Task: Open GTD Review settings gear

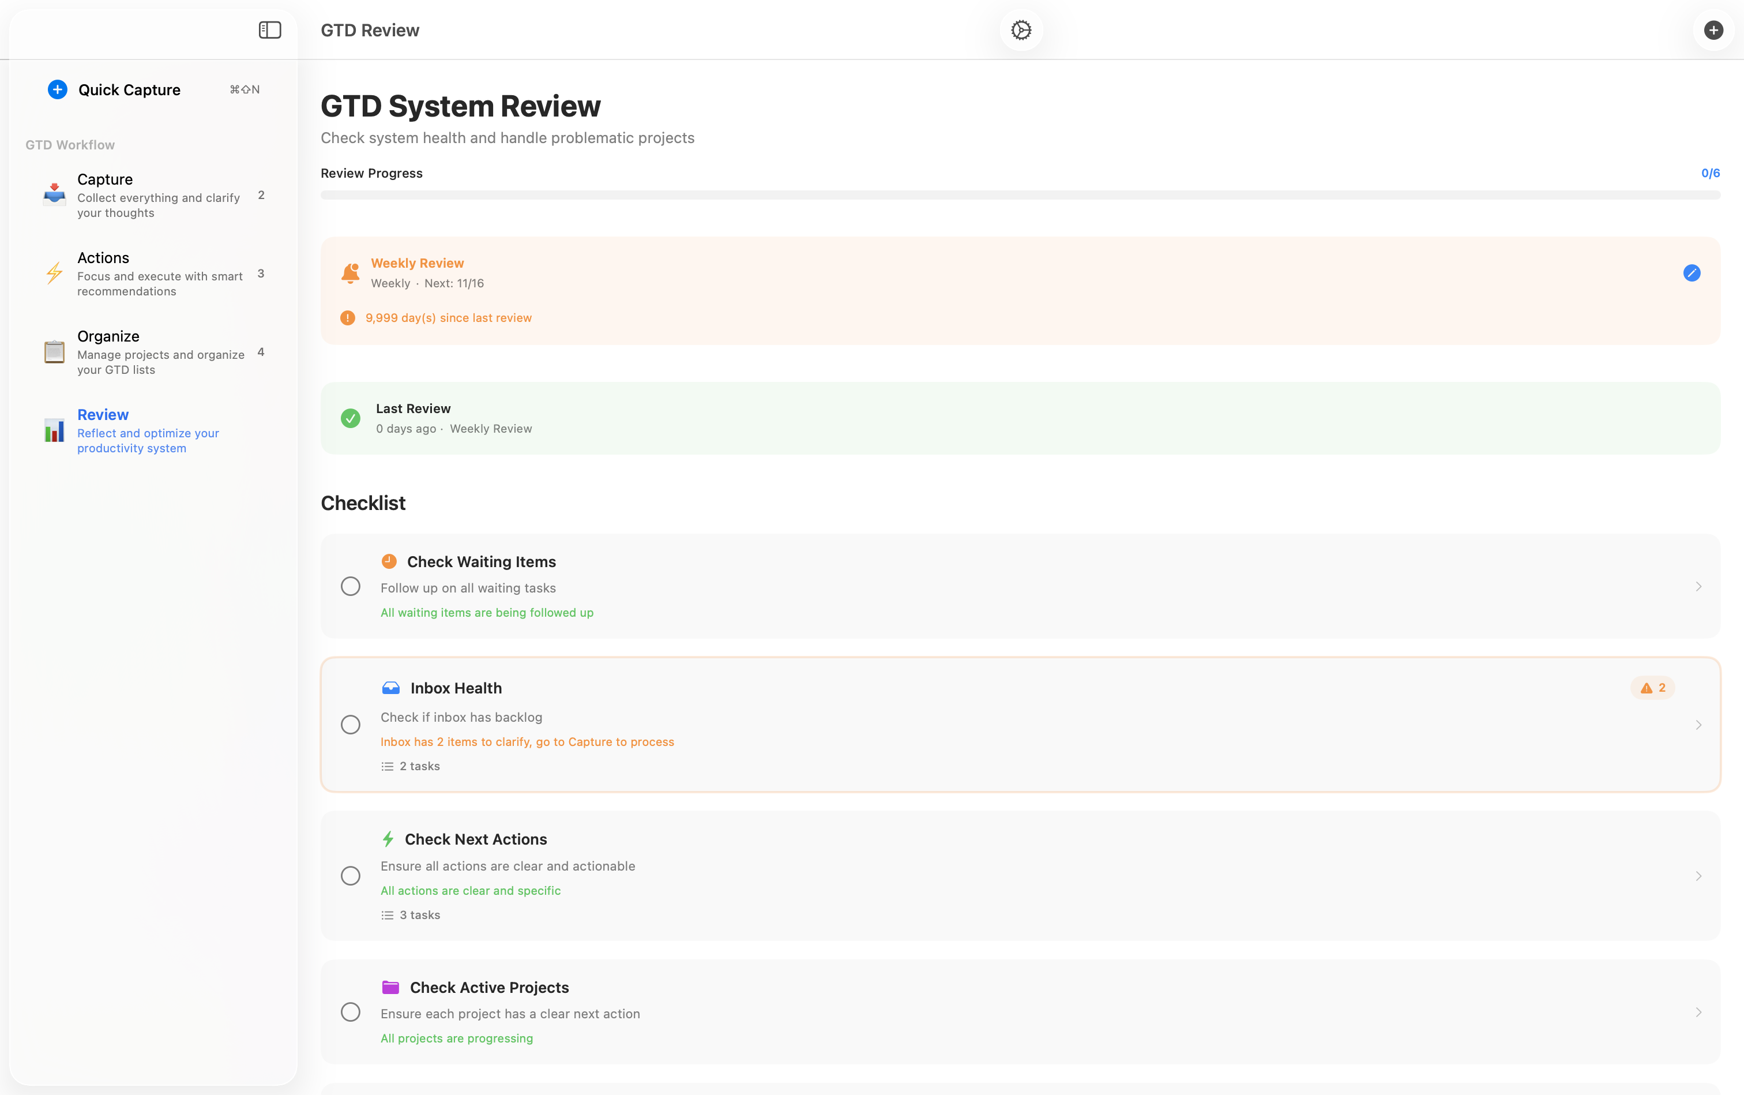Action: pyautogui.click(x=1020, y=29)
